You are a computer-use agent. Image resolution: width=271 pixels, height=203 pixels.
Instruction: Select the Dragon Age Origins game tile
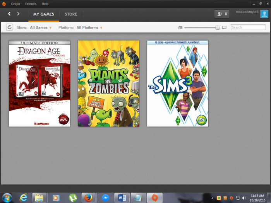pos(39,84)
